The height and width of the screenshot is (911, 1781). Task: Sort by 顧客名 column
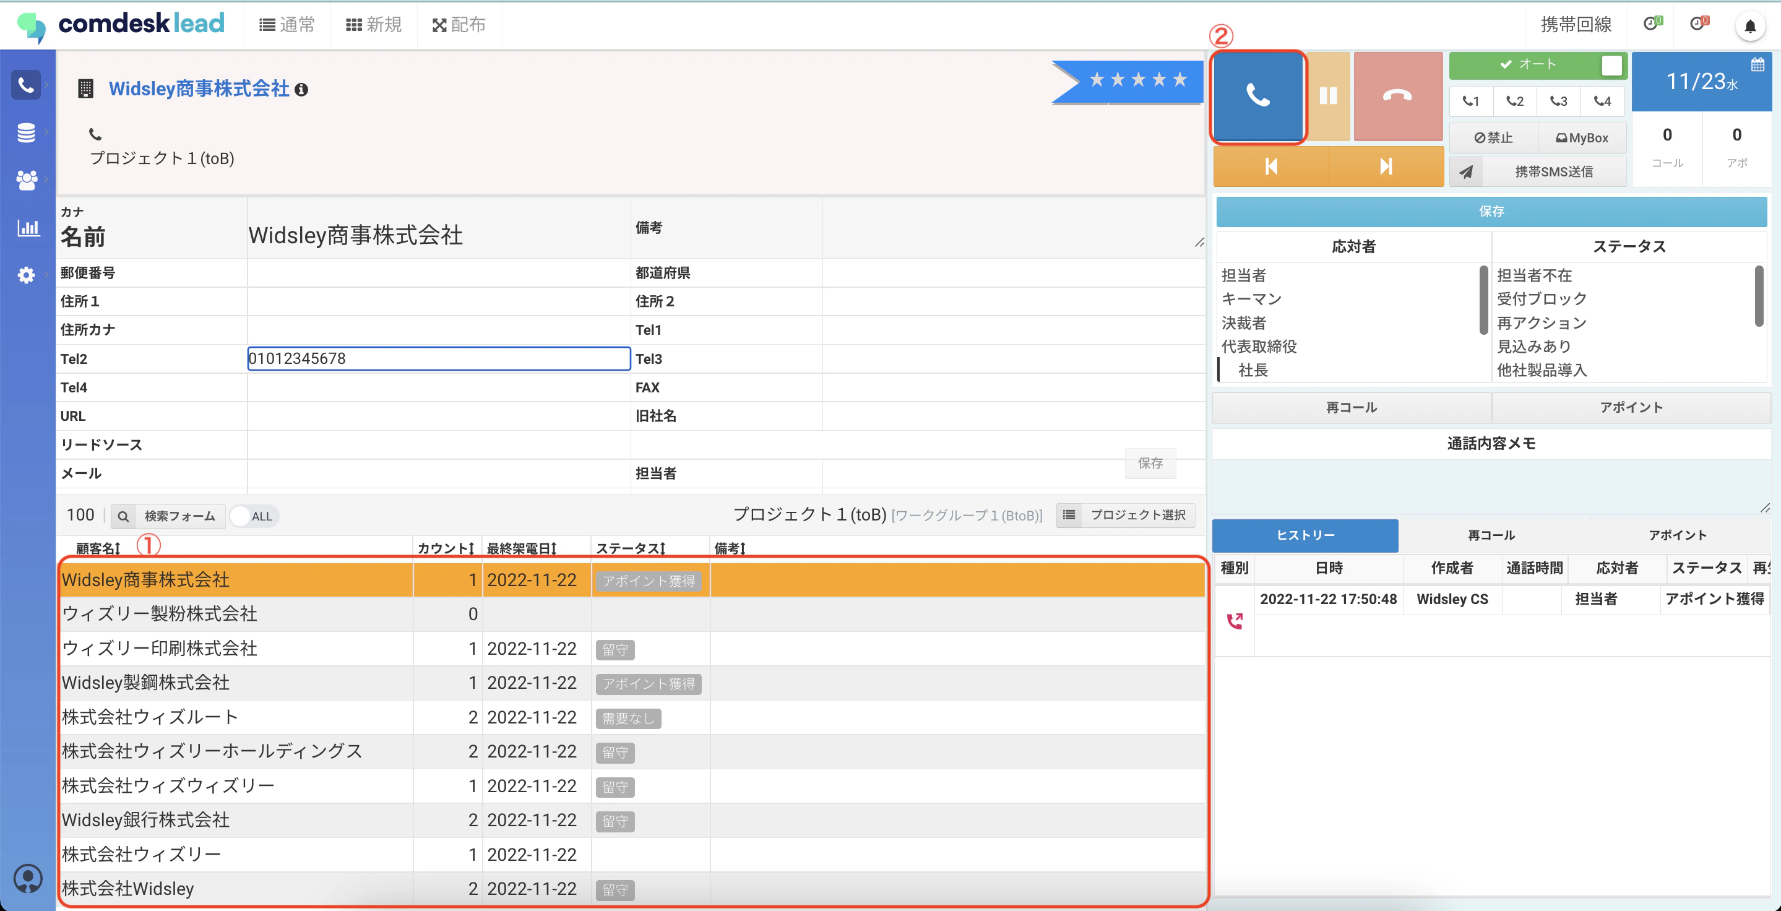[98, 549]
